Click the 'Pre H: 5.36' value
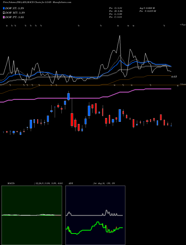This screenshot has height=245, width=186. (x=116, y=11)
